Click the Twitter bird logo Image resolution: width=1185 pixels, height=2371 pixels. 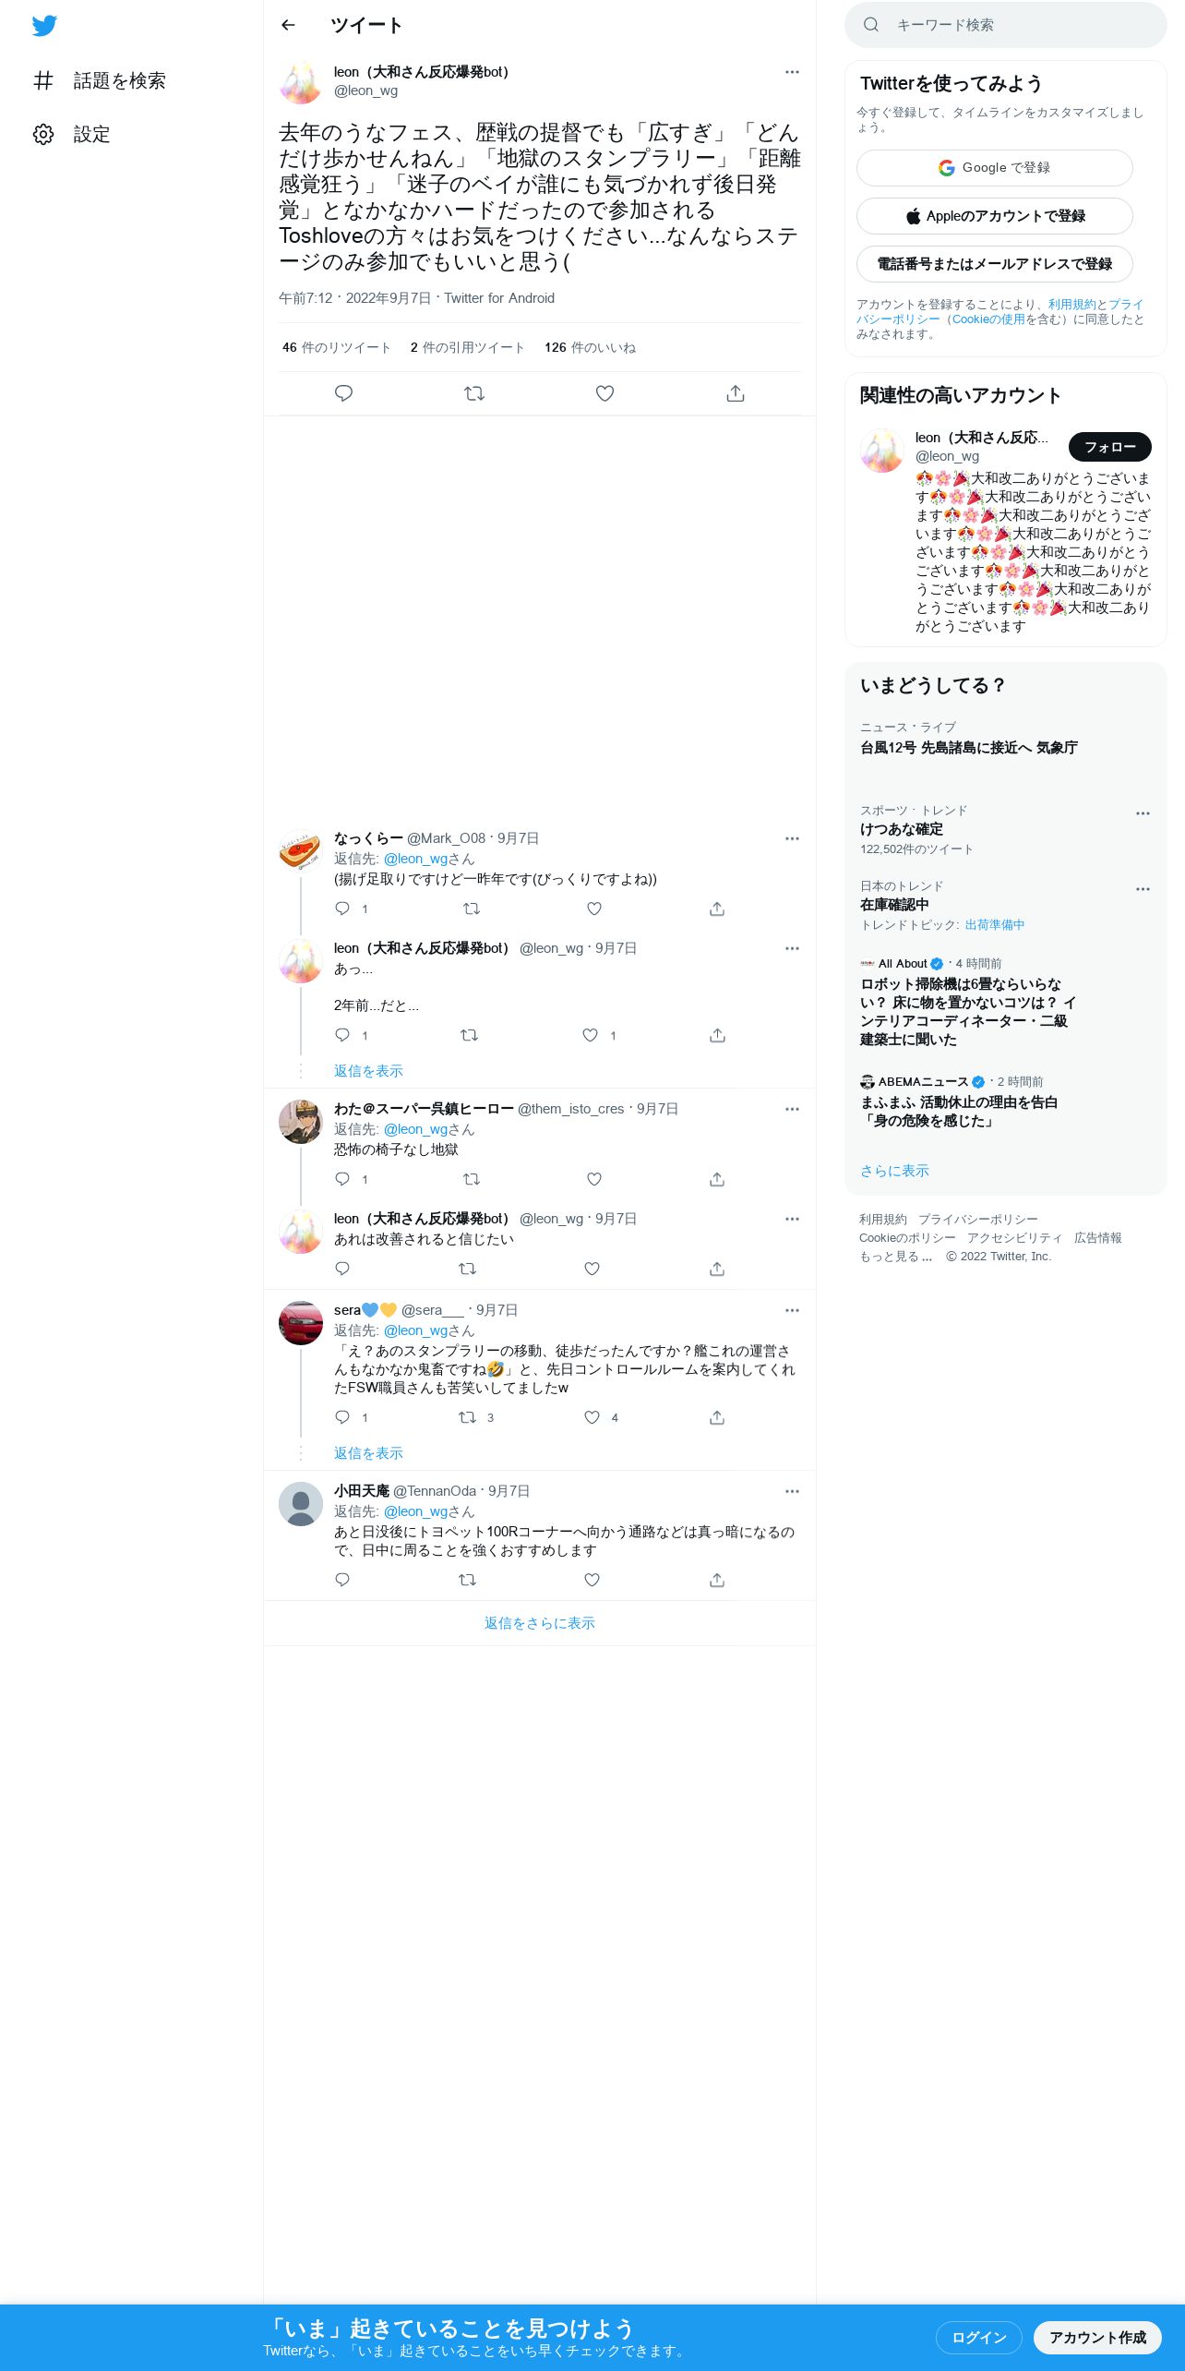pos(44,26)
